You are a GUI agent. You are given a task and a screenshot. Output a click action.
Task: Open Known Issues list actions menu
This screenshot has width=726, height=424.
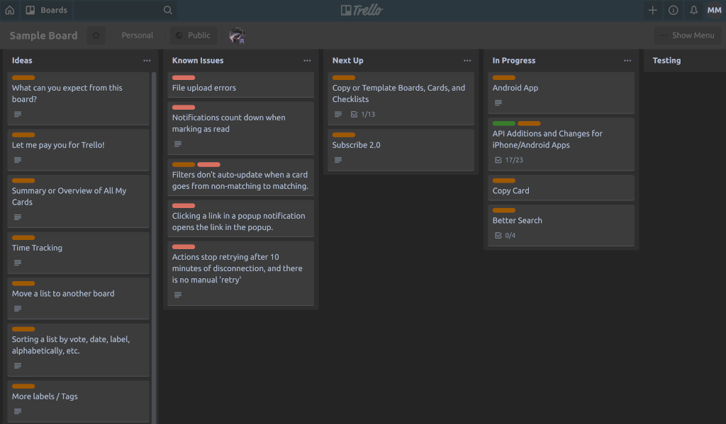[x=307, y=61]
